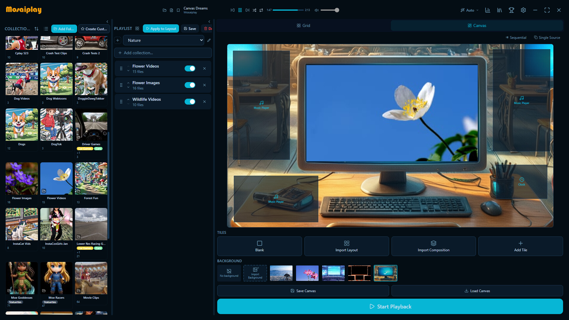
Task: Disable the Flower Images toggle
Action: pyautogui.click(x=190, y=85)
